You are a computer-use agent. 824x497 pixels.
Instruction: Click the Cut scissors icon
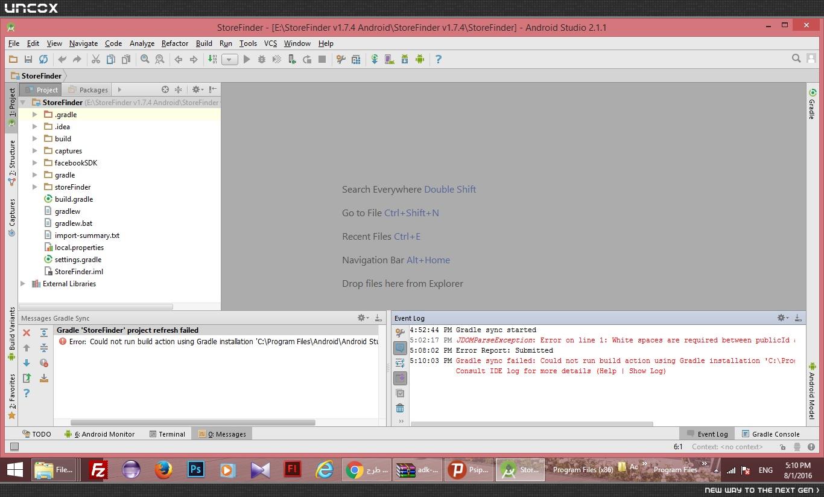[95, 59]
